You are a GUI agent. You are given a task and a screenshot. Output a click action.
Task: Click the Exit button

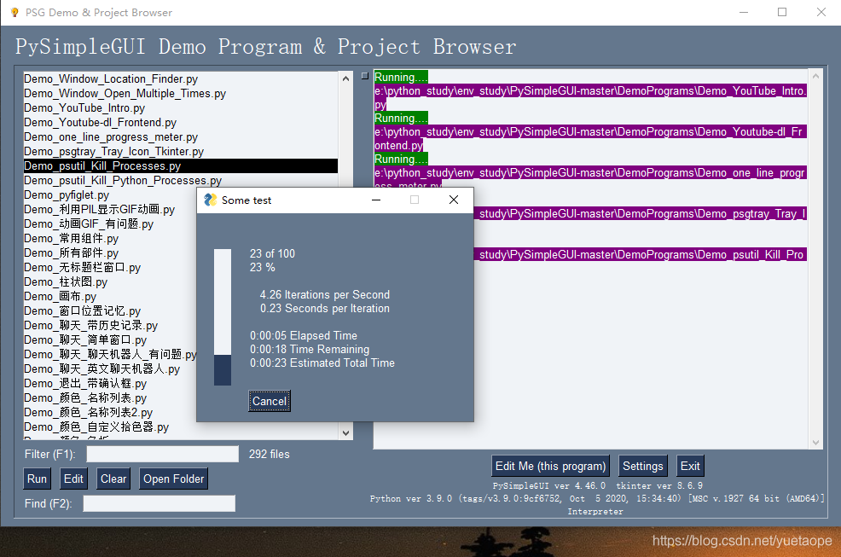point(690,466)
